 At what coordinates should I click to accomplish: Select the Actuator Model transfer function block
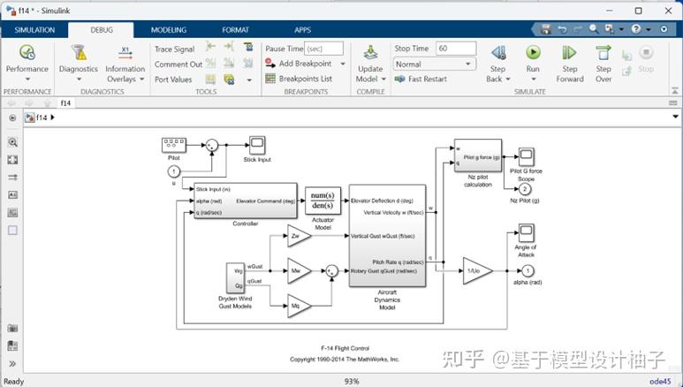[x=323, y=201]
